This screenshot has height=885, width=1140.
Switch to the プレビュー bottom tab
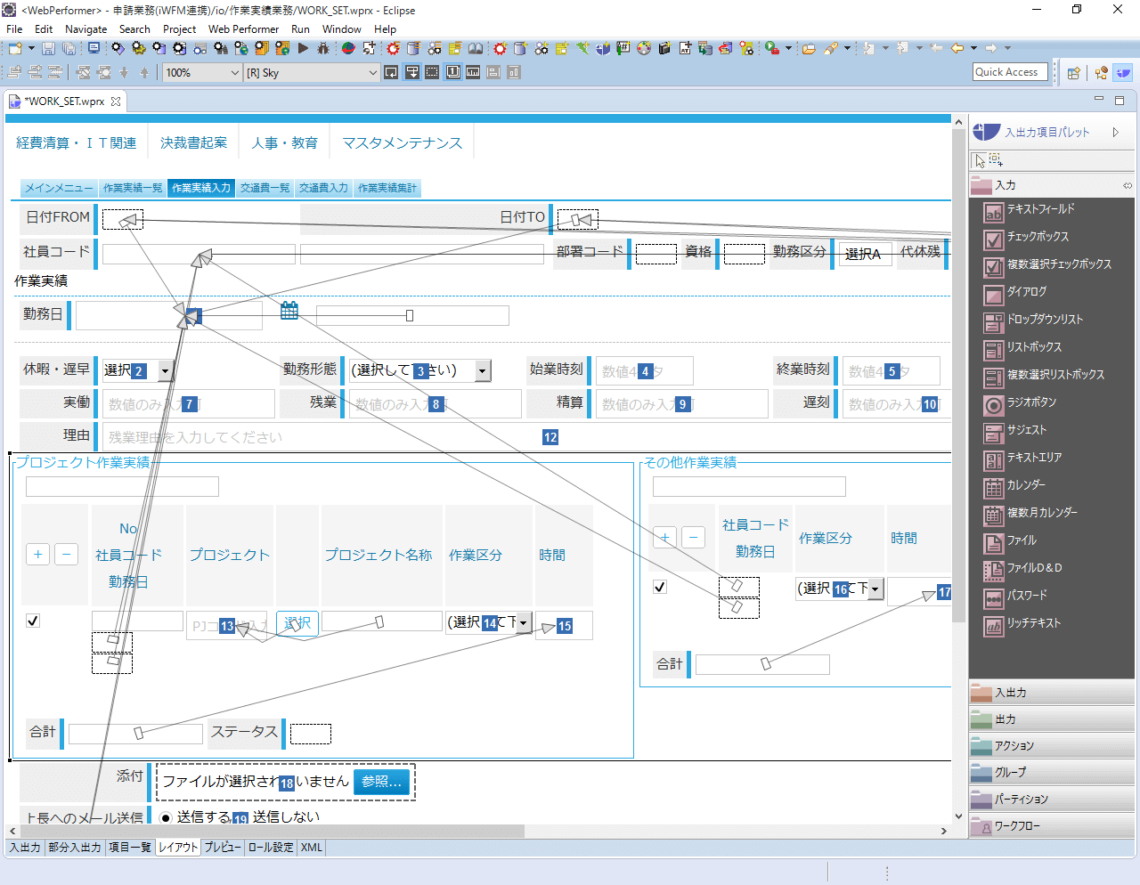click(222, 848)
